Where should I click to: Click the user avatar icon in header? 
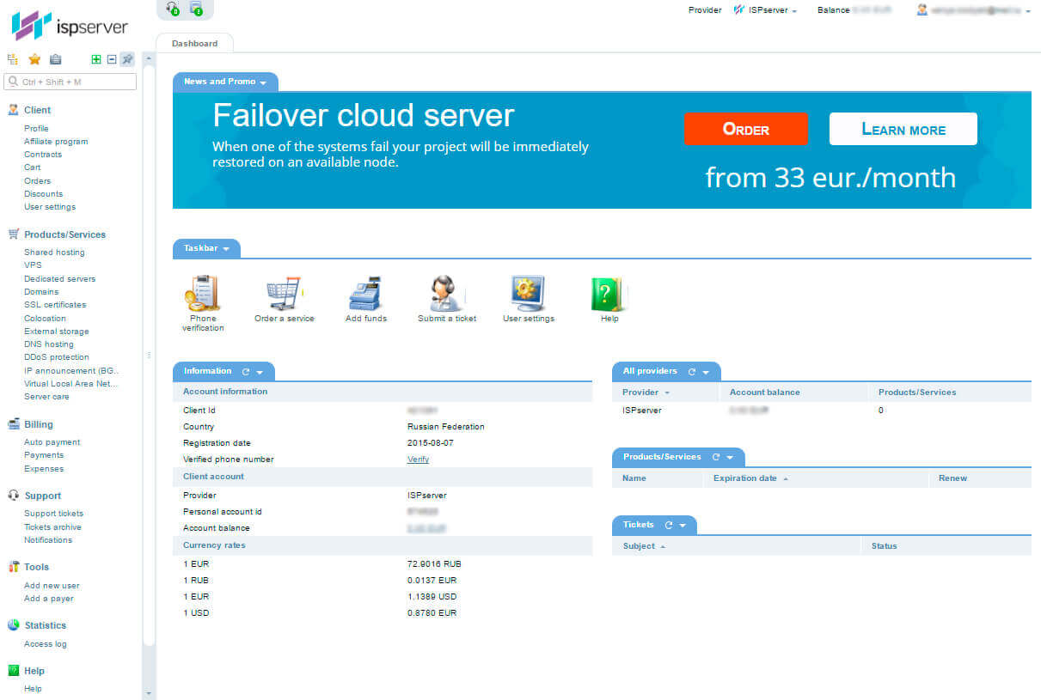[922, 10]
